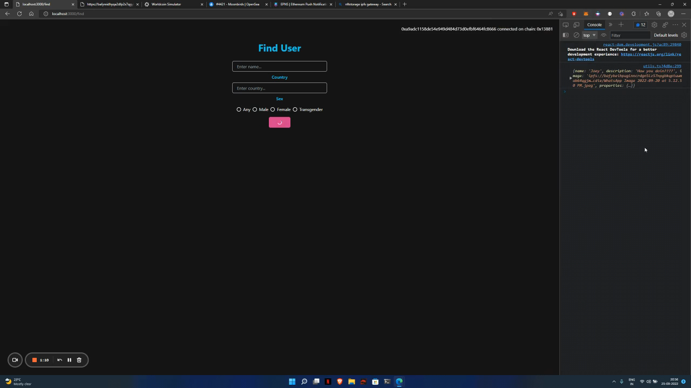Open browser Collections
Image resolution: width=691 pixels, height=388 pixels.
pos(659,13)
